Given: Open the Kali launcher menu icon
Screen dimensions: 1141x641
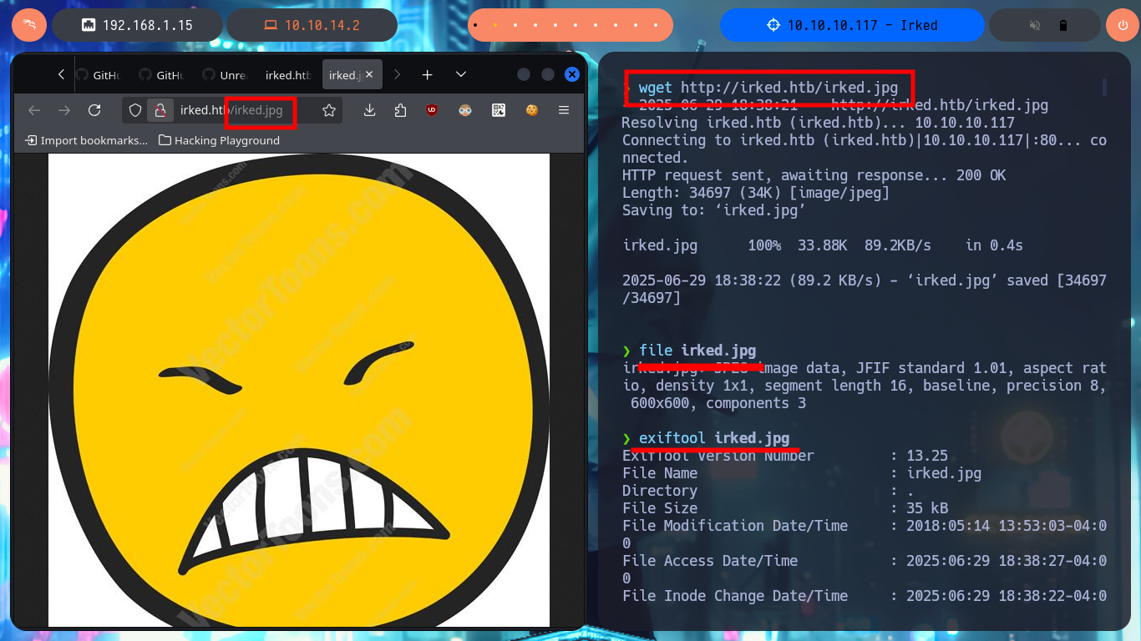Looking at the screenshot, I should point(29,25).
